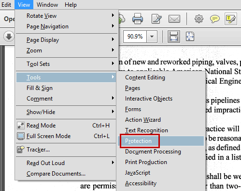The height and width of the screenshot is (191, 241).
Task: Choose Read Mode
Action: point(66,126)
